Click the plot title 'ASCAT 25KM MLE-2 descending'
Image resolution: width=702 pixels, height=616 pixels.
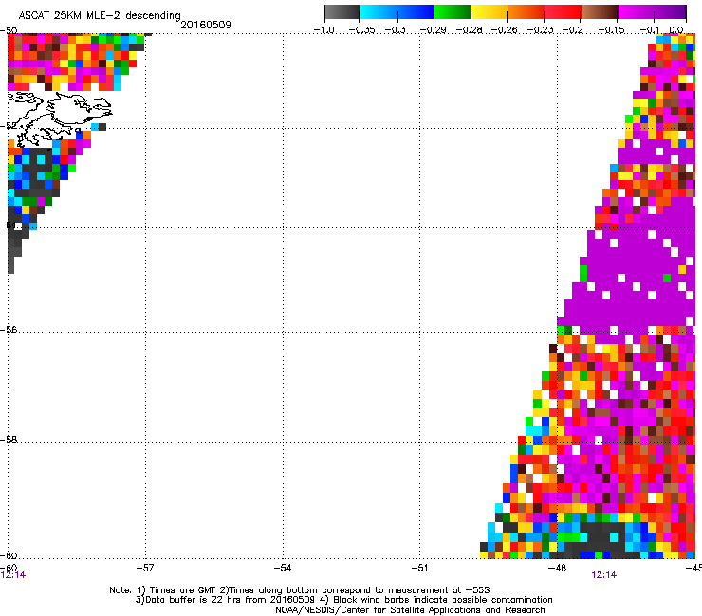pos(100,15)
